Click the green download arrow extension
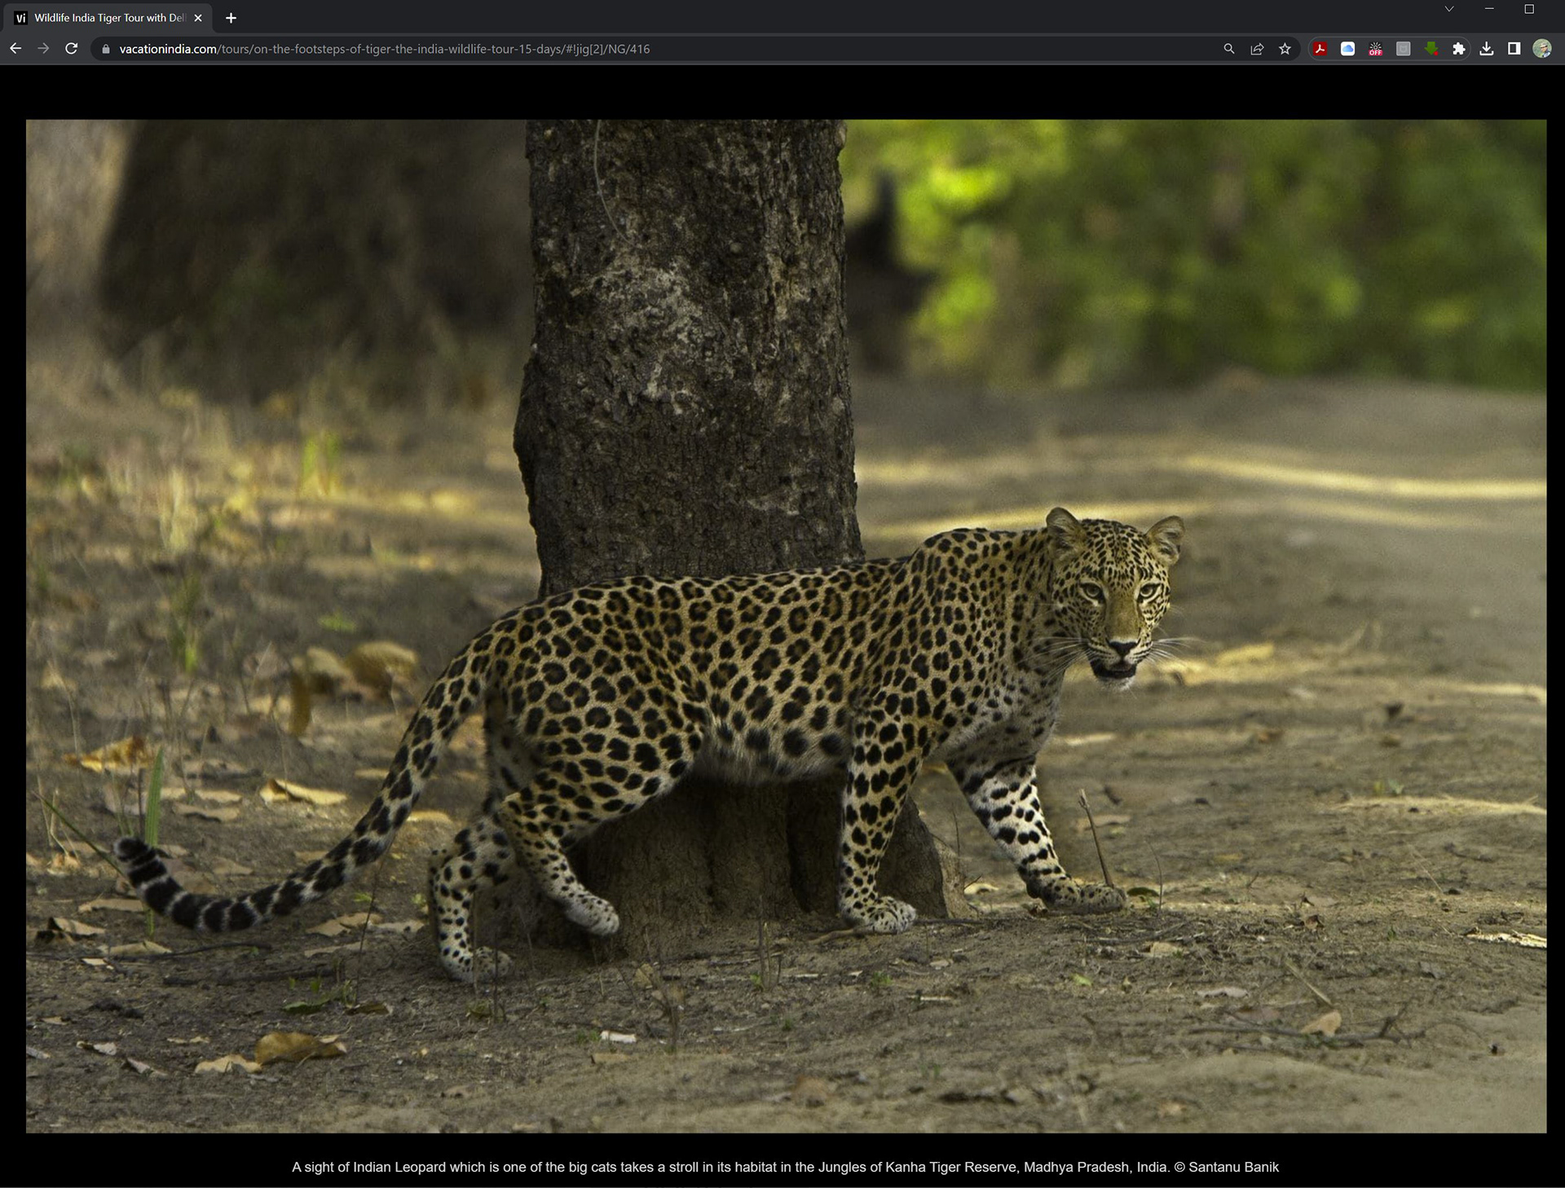Viewport: 1565px width, 1188px height. pos(1431,49)
